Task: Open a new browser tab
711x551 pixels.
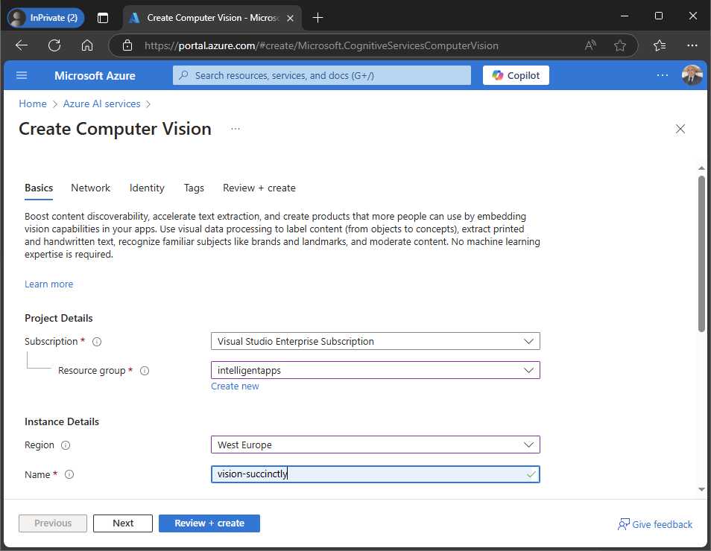Action: click(318, 18)
